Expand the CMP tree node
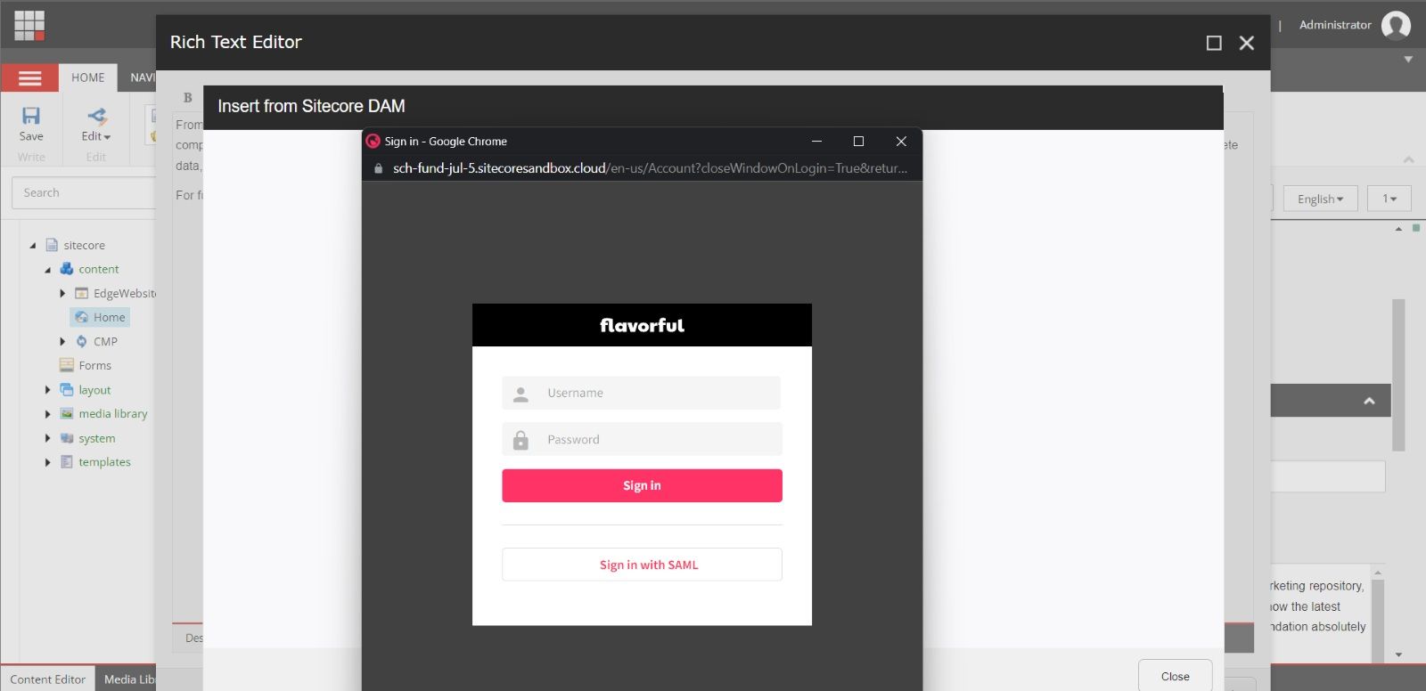 [62, 341]
